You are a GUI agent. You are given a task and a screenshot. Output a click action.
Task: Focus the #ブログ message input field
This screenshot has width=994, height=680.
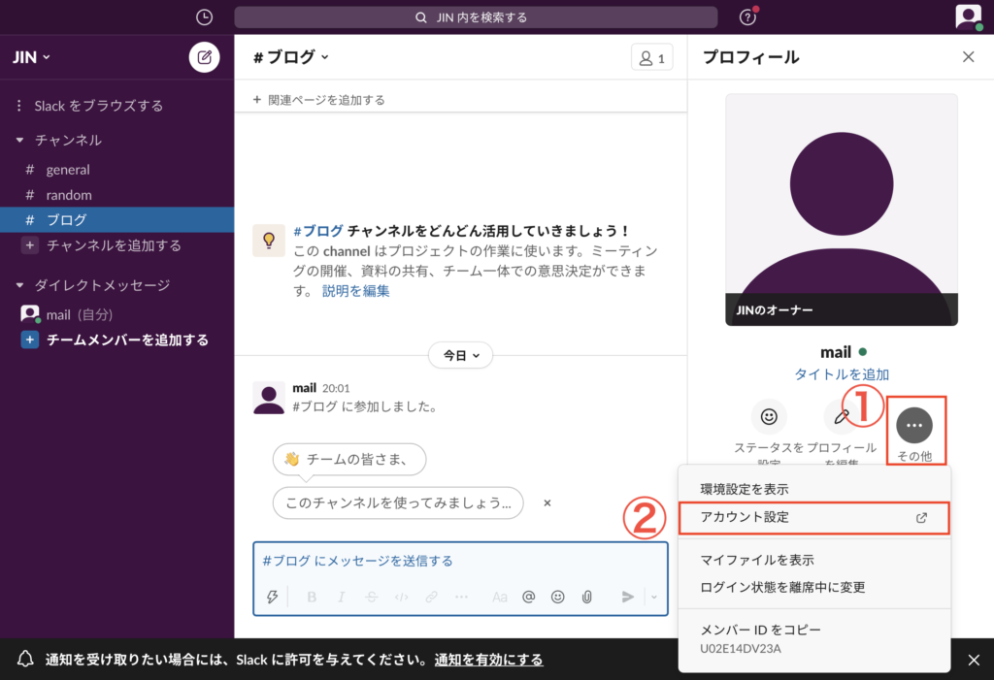(460, 561)
